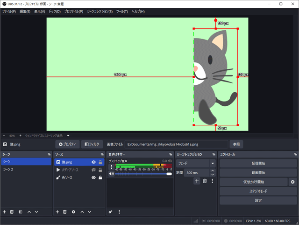Image resolution: width=299 pixels, height=225 pixels.
Task: Open the ドック(D) menu
Action: pyautogui.click(x=55, y=11)
